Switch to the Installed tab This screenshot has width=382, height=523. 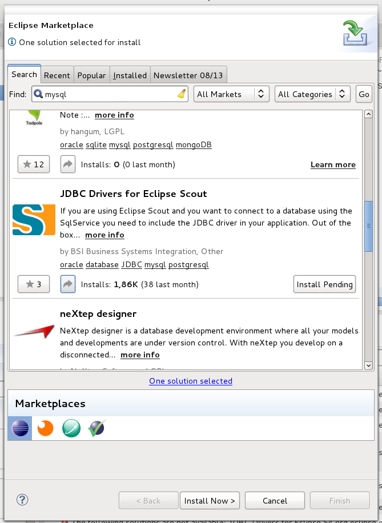coord(130,75)
